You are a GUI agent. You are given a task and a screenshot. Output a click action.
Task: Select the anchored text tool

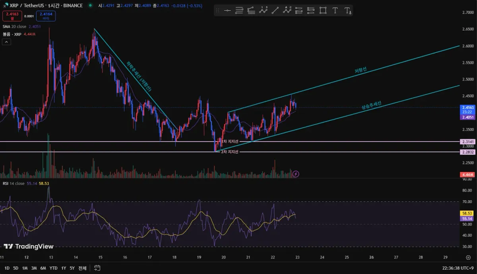coord(347,11)
